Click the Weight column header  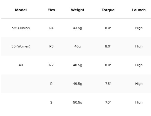77,10
